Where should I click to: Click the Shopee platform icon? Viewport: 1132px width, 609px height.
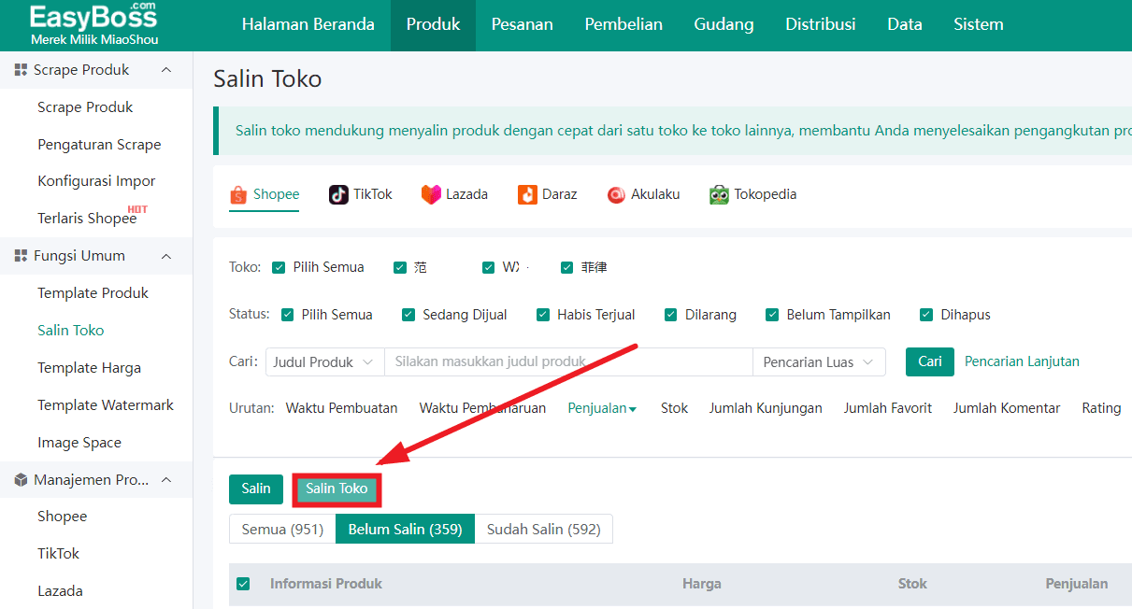coord(238,194)
